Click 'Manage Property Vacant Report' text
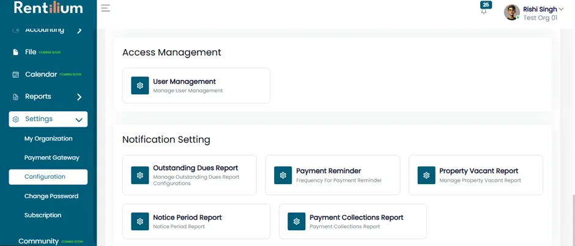The width and height of the screenshot is (575, 246). coord(480,181)
